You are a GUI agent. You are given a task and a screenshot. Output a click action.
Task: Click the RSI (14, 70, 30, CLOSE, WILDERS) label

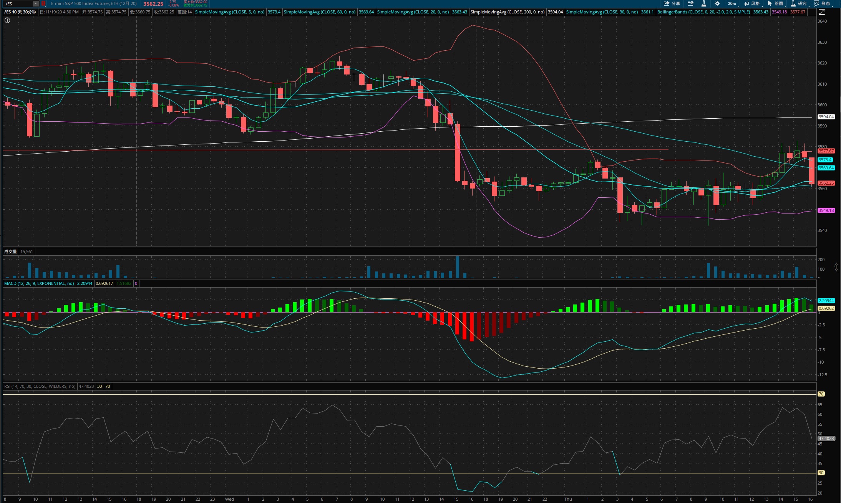(40, 386)
